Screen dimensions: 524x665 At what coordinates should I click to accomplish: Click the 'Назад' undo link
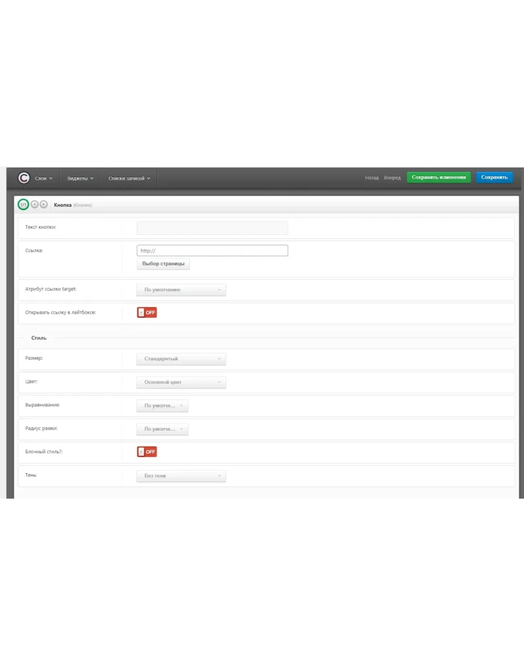coord(371,178)
